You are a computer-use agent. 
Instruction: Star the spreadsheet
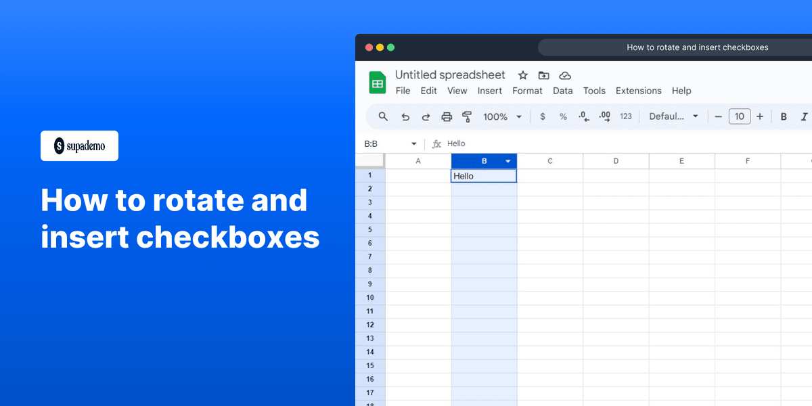(522, 75)
